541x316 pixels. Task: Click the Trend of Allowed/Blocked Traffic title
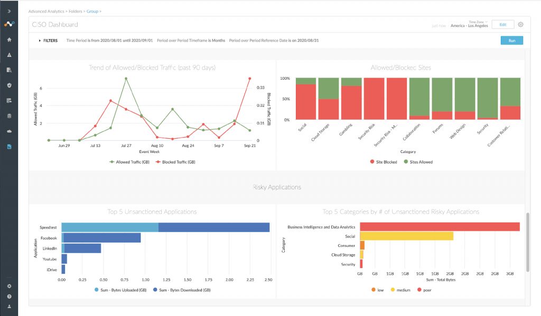pyautogui.click(x=152, y=68)
